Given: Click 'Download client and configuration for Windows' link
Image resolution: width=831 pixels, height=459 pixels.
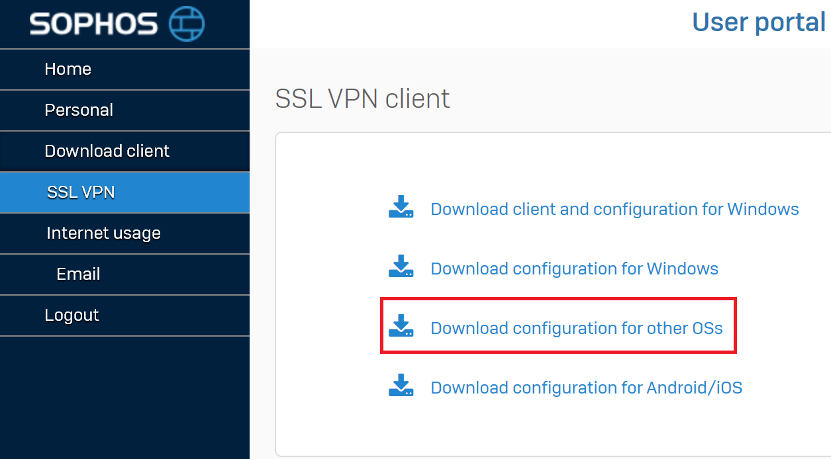Looking at the screenshot, I should coord(614,209).
